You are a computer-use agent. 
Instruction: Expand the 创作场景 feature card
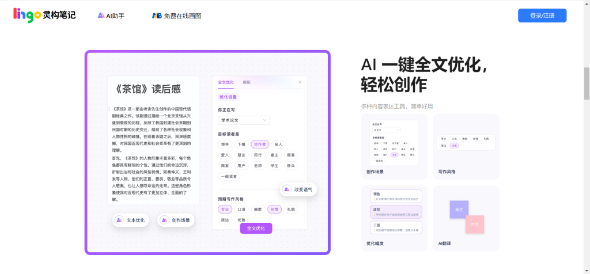(394, 146)
